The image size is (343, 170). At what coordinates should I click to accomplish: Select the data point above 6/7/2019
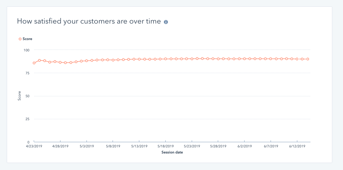coord(271,59)
